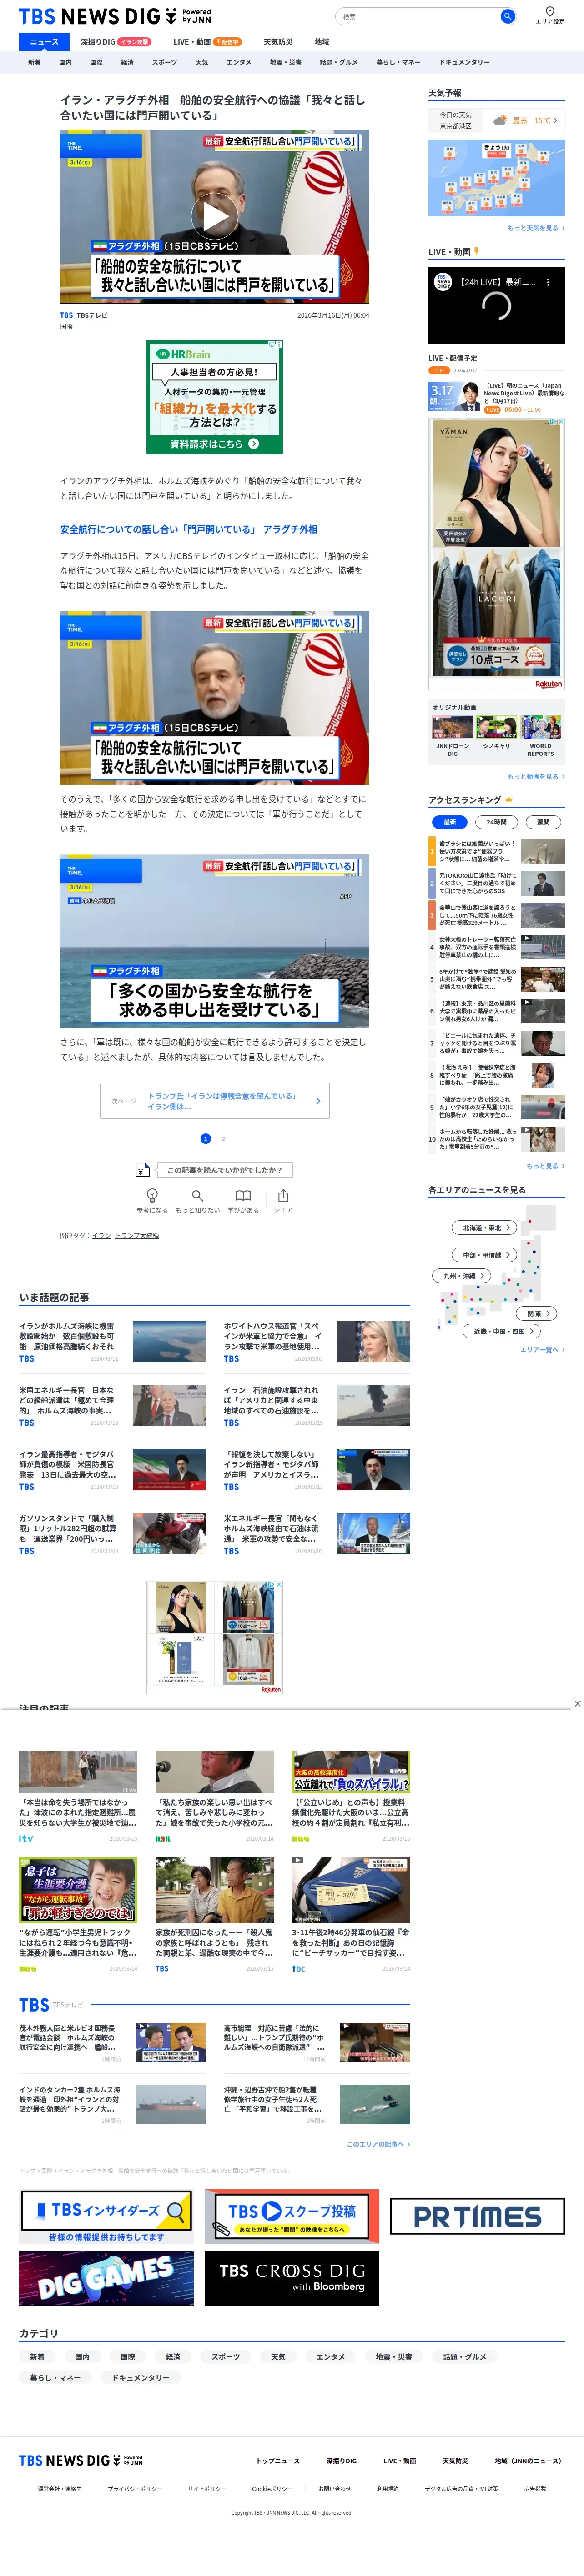Go to article page 2

[x=223, y=1138]
